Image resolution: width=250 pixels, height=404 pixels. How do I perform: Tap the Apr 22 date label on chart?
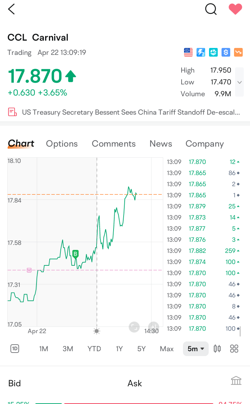click(x=37, y=331)
